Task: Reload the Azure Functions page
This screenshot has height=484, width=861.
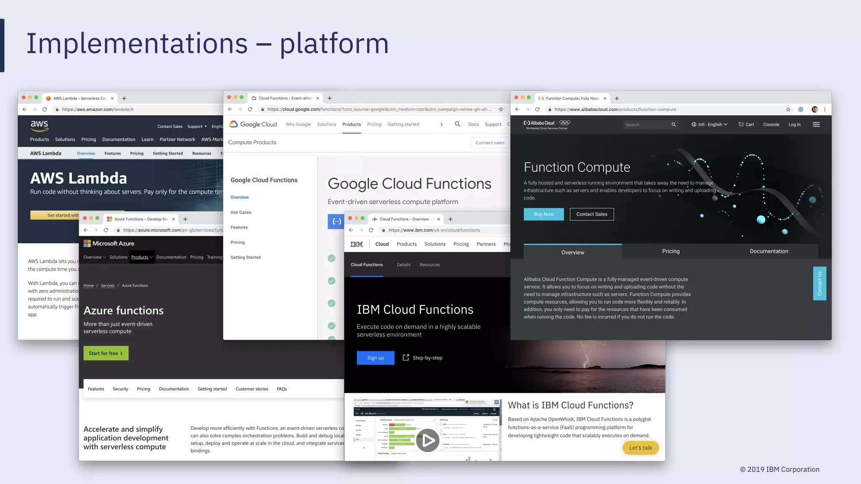Action: tap(106, 230)
